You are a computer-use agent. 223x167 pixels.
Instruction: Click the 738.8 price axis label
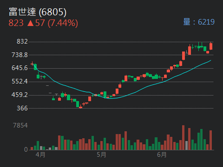[x=20, y=55]
